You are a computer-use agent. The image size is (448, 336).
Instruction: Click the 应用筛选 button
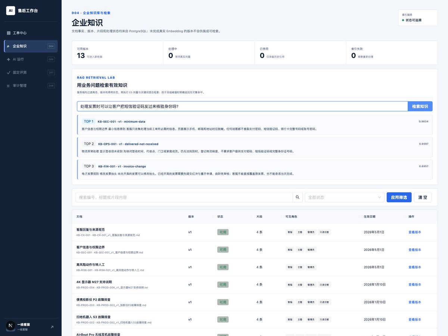[x=399, y=197]
